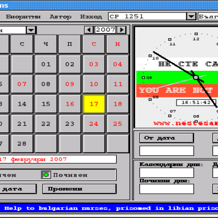Screen dimensions: 218x218
Task: Click the field below От дата
Action: tap(167, 151)
